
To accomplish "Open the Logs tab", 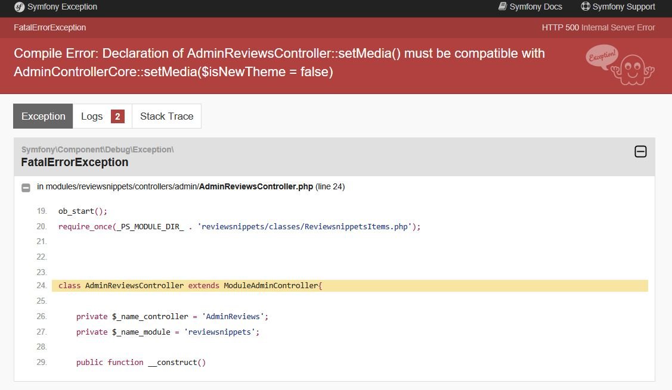I will click(x=92, y=116).
